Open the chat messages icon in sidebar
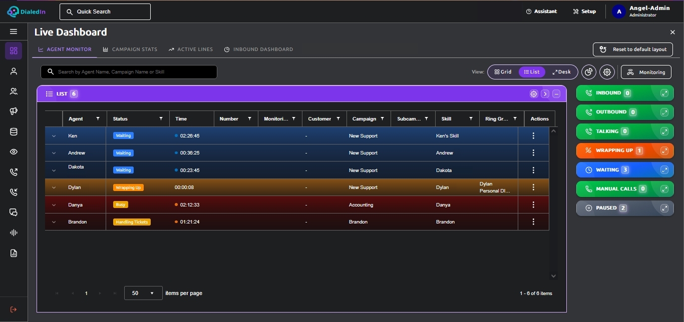Image resolution: width=684 pixels, height=322 pixels. pos(14,212)
